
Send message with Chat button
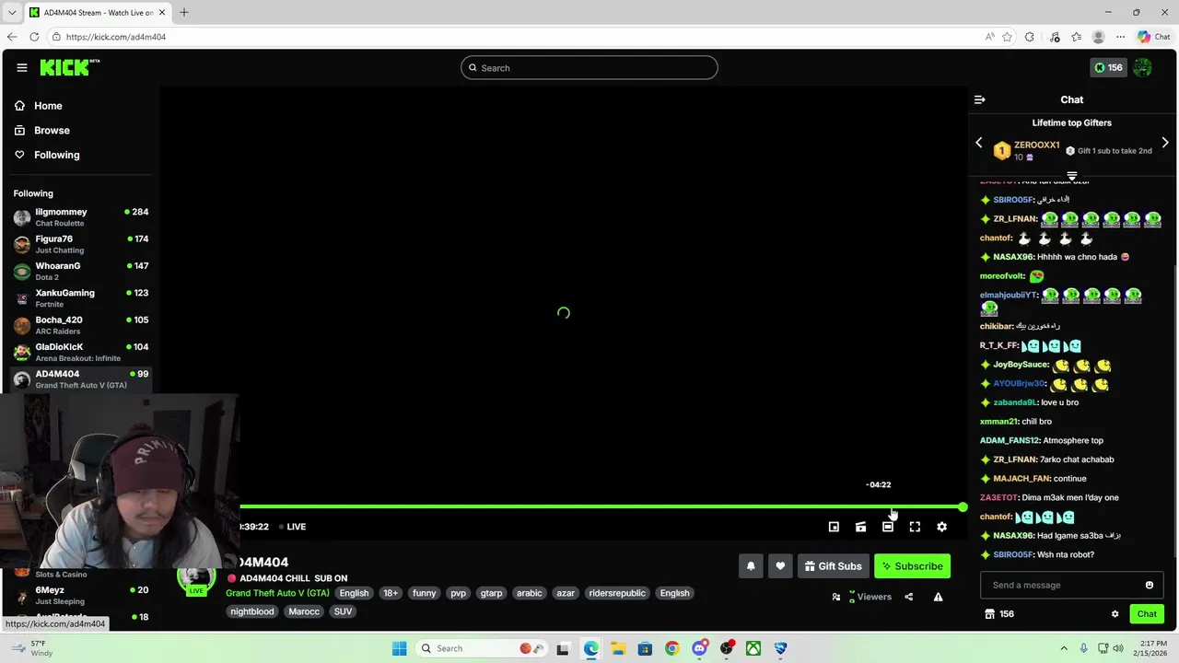[1147, 614]
